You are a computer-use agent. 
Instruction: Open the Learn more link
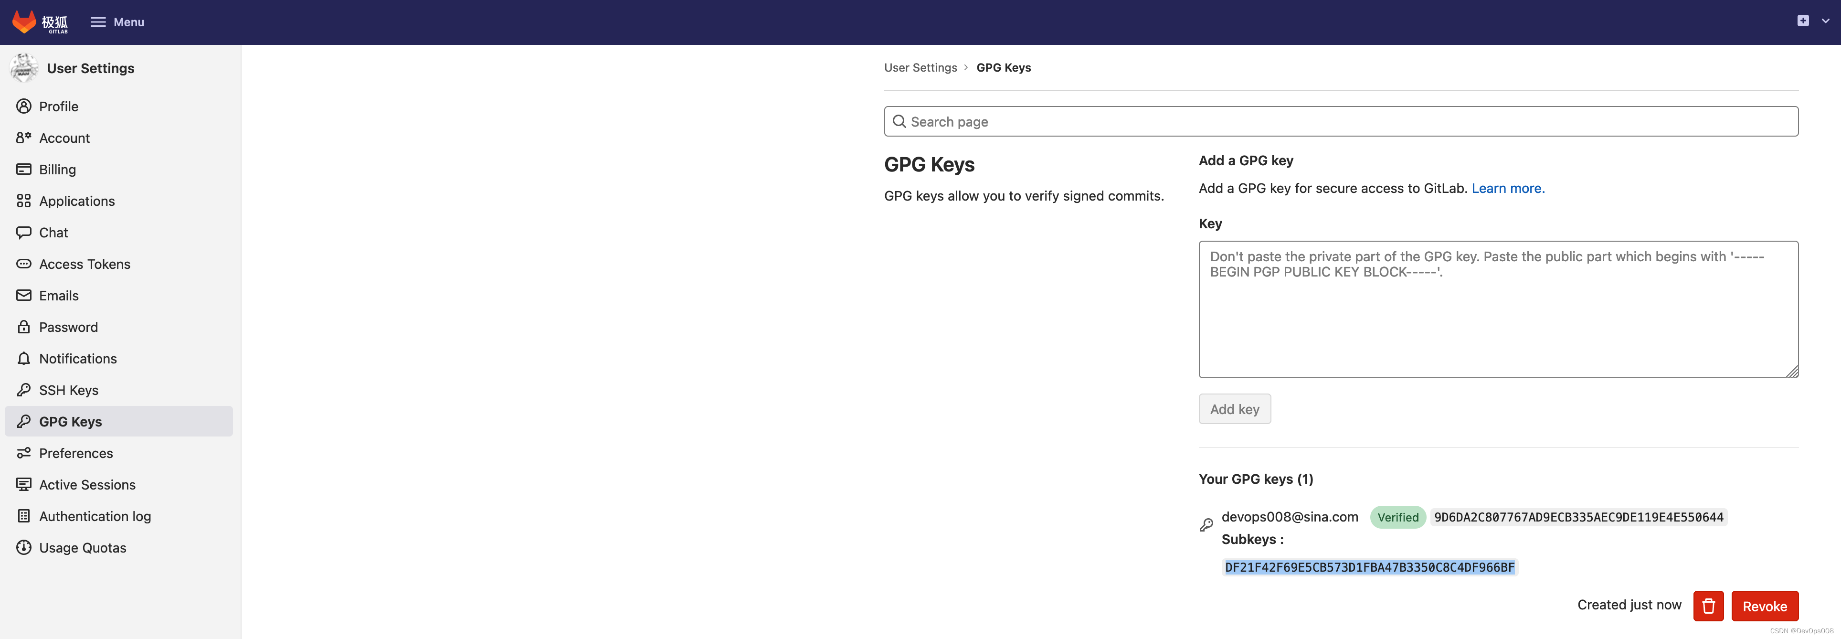pos(1507,188)
